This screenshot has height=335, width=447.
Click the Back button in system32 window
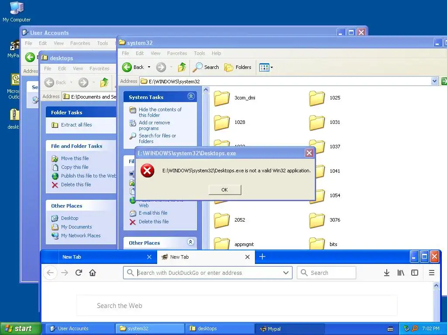pos(134,67)
